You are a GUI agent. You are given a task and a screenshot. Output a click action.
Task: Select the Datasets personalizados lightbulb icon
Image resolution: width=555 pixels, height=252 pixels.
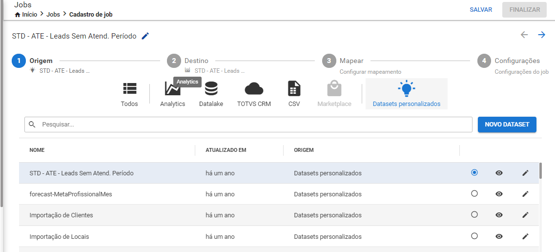tap(406, 88)
